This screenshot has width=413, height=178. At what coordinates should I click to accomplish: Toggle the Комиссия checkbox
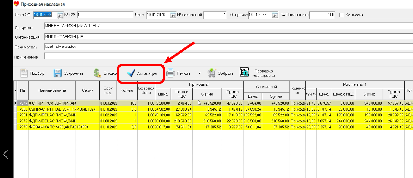(x=342, y=15)
